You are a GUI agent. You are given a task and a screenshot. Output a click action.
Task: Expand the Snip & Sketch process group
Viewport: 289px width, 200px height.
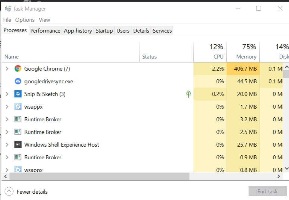click(7, 94)
